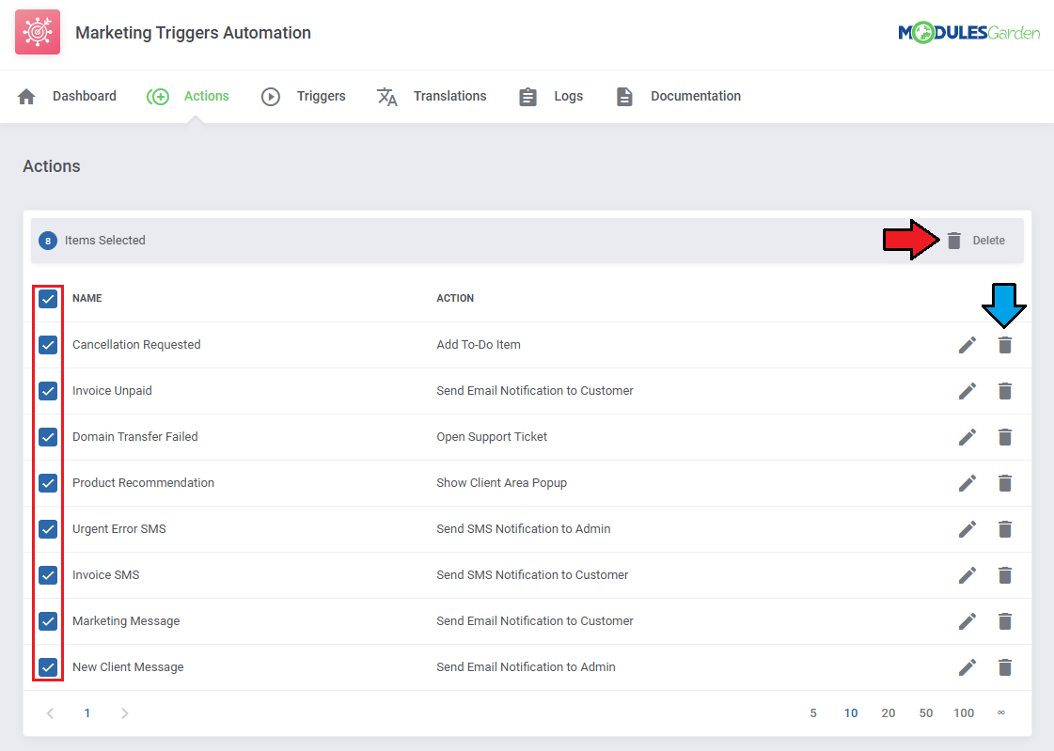Open the Actions tab
This screenshot has width=1054, height=751.
(206, 96)
